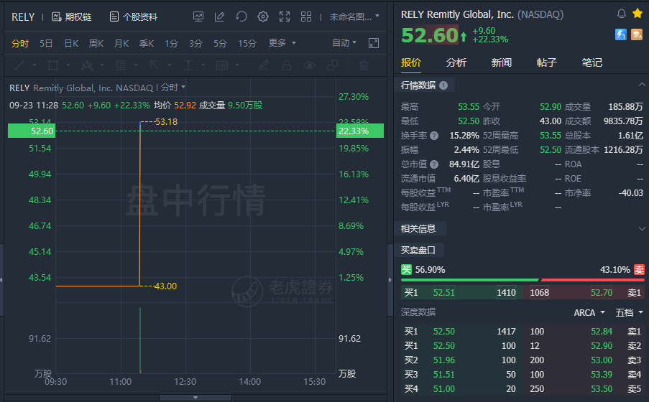The width and height of the screenshot is (649, 402).
Task: Click the 行情数据 info icon
Action: 443,85
